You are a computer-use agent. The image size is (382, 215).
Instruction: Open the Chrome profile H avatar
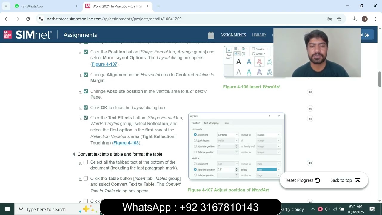pos(364,19)
